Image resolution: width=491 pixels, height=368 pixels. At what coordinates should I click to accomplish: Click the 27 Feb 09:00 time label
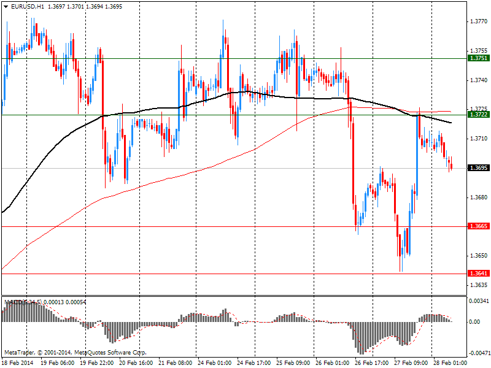click(411, 363)
